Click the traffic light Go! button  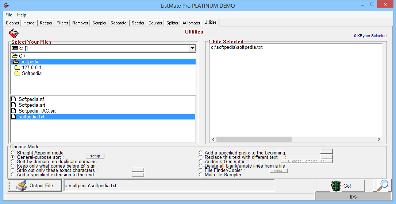340,186
